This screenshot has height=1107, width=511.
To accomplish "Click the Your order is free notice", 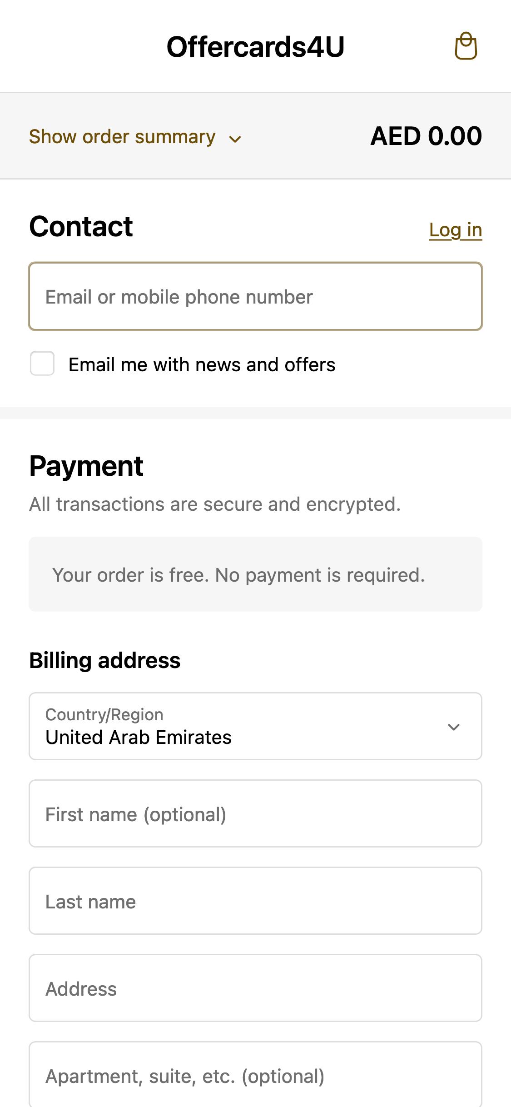I will (x=255, y=574).
